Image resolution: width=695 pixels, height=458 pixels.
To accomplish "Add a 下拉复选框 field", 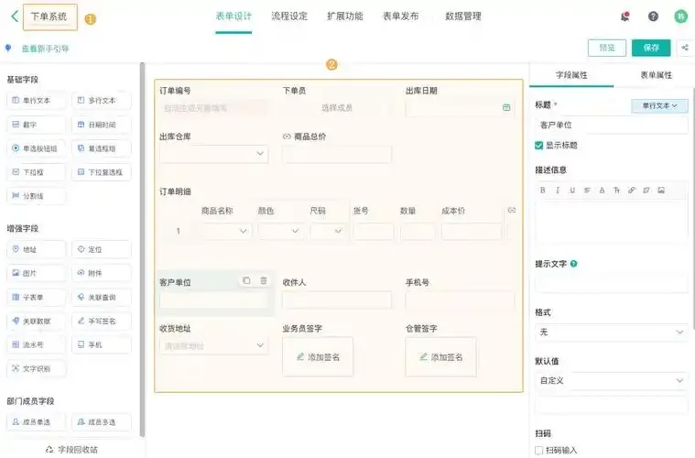I will coord(102,172).
